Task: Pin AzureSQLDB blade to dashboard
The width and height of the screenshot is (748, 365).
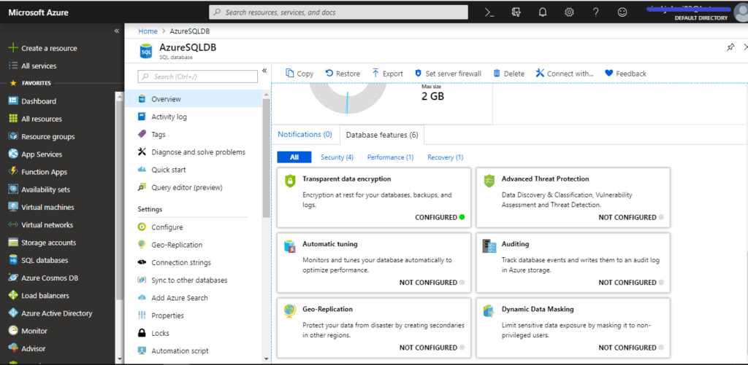Action: pos(730,47)
